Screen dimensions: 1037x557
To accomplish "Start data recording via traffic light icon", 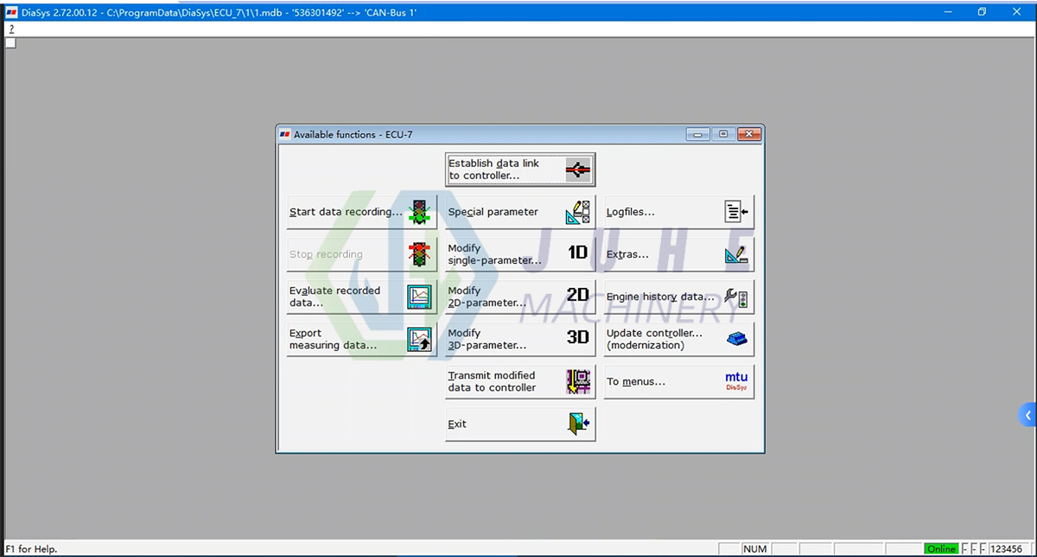I will 420,212.
